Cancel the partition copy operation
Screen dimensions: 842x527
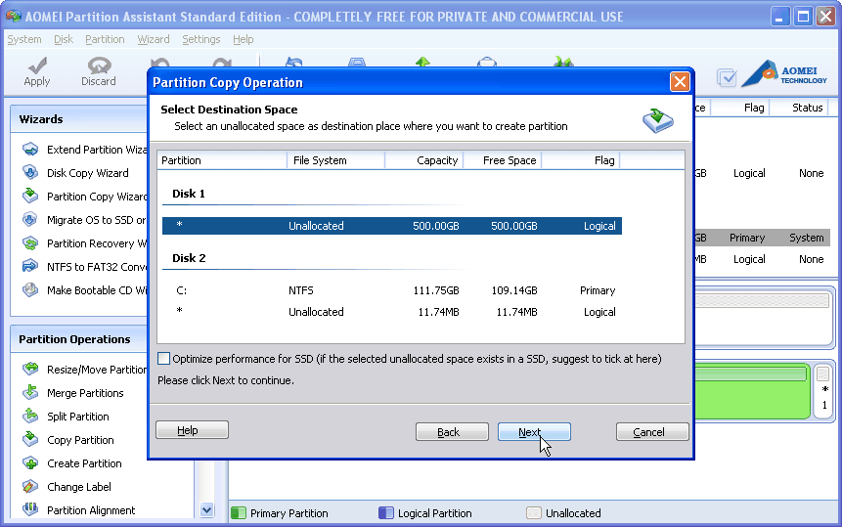tap(652, 431)
